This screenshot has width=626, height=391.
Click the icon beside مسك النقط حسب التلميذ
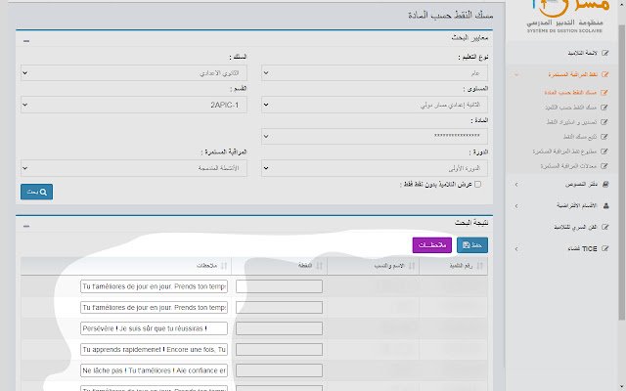604,108
